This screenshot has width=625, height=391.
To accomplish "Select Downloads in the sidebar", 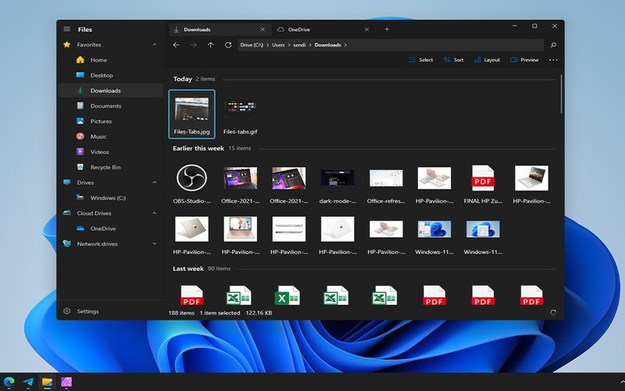I will tap(110, 91).
